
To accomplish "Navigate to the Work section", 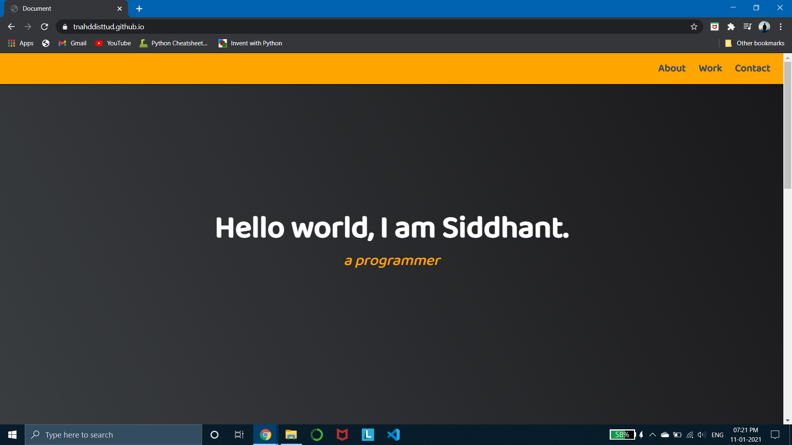I will click(710, 68).
